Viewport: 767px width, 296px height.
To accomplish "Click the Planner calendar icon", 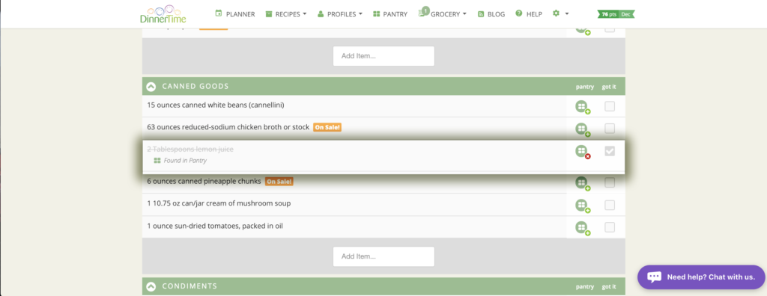I will pos(219,13).
